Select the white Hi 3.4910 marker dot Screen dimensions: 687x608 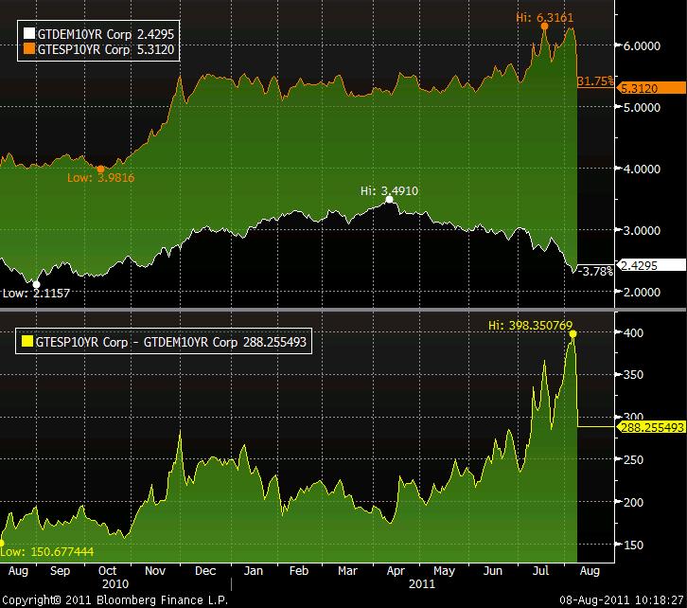pyautogui.click(x=389, y=200)
